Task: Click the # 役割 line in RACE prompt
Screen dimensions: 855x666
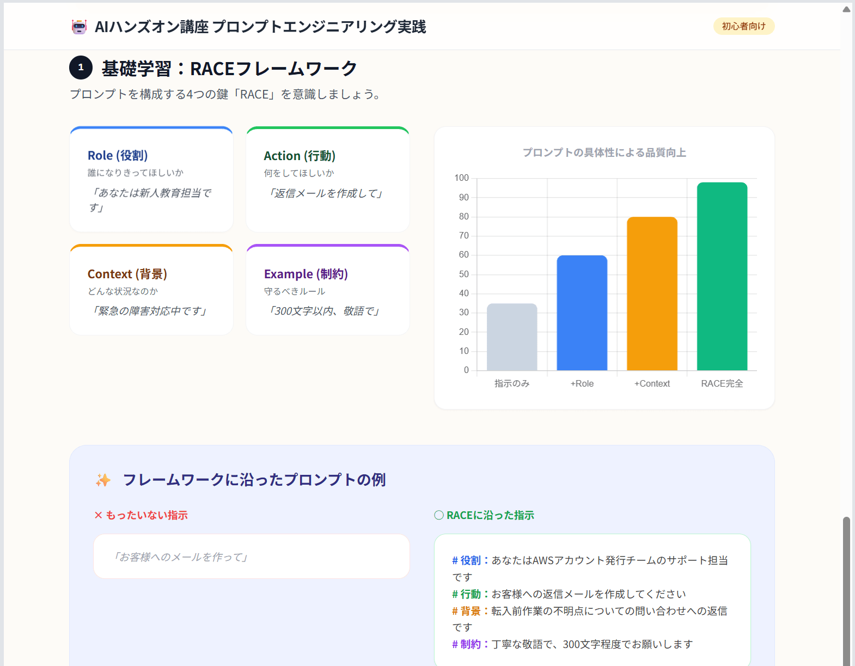Action: [590, 569]
